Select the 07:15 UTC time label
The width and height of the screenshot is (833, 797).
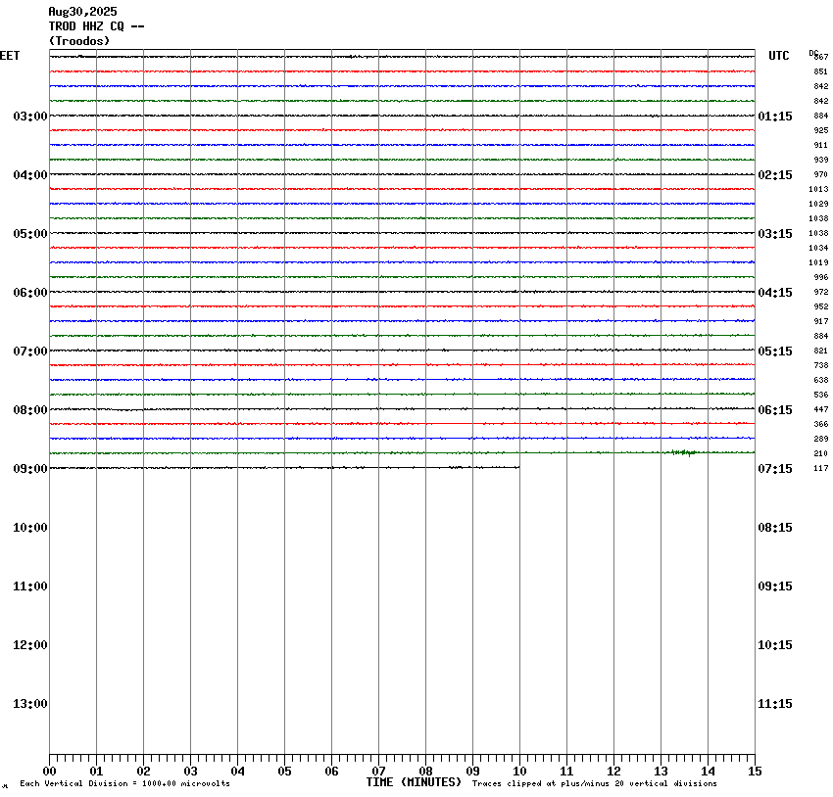point(774,469)
